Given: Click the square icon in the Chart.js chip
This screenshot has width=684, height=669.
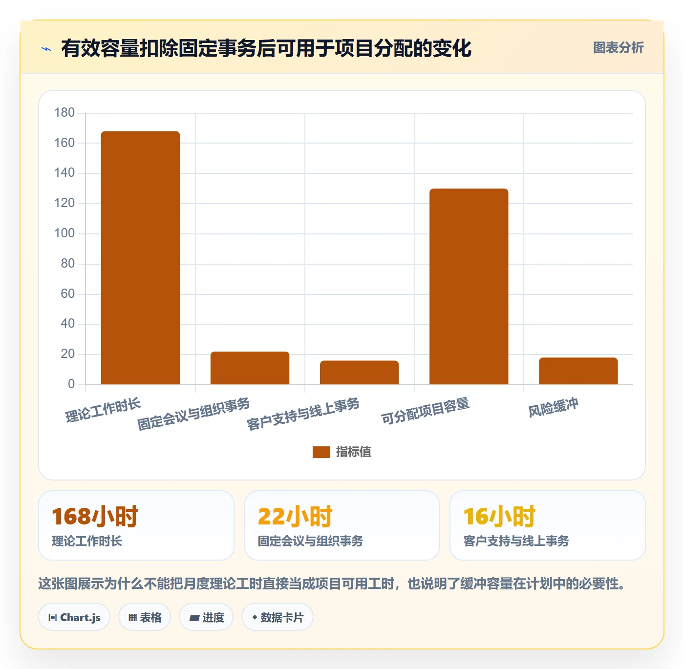Looking at the screenshot, I should click(53, 618).
